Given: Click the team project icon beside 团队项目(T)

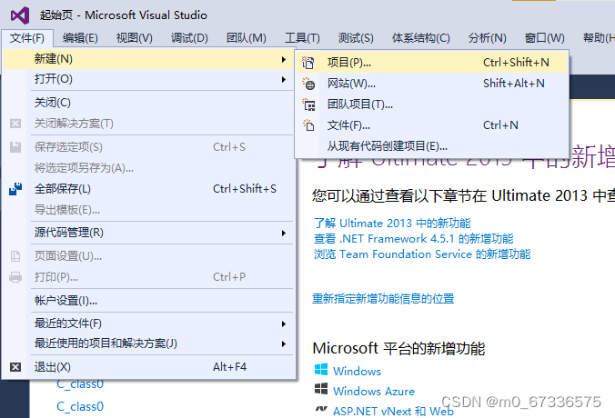Looking at the screenshot, I should [308, 104].
